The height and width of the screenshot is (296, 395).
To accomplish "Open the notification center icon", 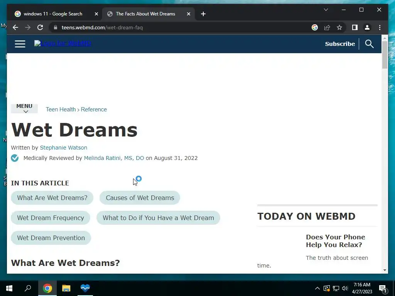I will [x=383, y=288].
